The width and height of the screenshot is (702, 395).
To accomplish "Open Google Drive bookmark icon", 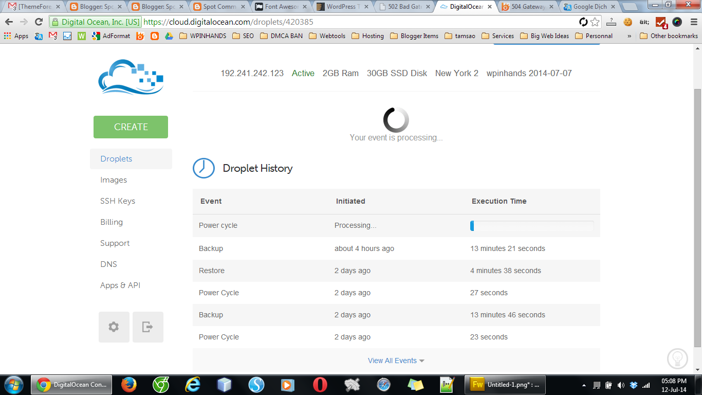I will 169,36.
